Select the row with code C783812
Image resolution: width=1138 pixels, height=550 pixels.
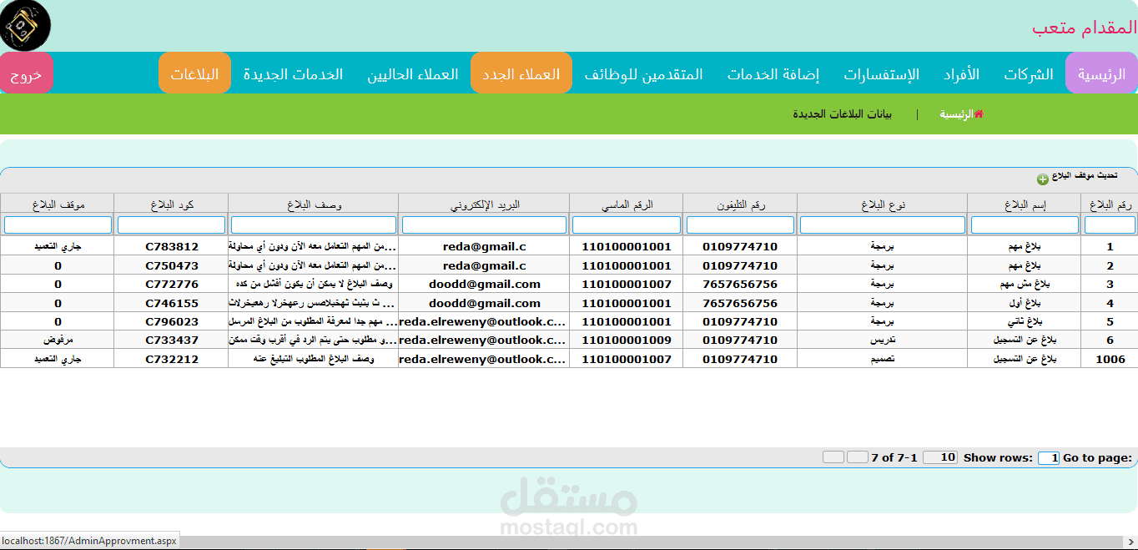coord(569,246)
